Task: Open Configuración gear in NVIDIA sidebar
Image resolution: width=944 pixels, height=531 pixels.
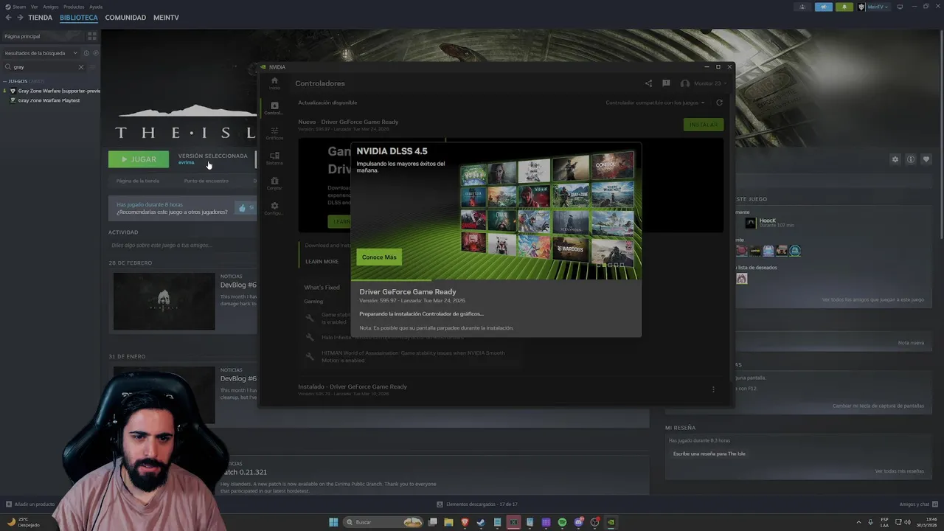Action: click(x=274, y=208)
